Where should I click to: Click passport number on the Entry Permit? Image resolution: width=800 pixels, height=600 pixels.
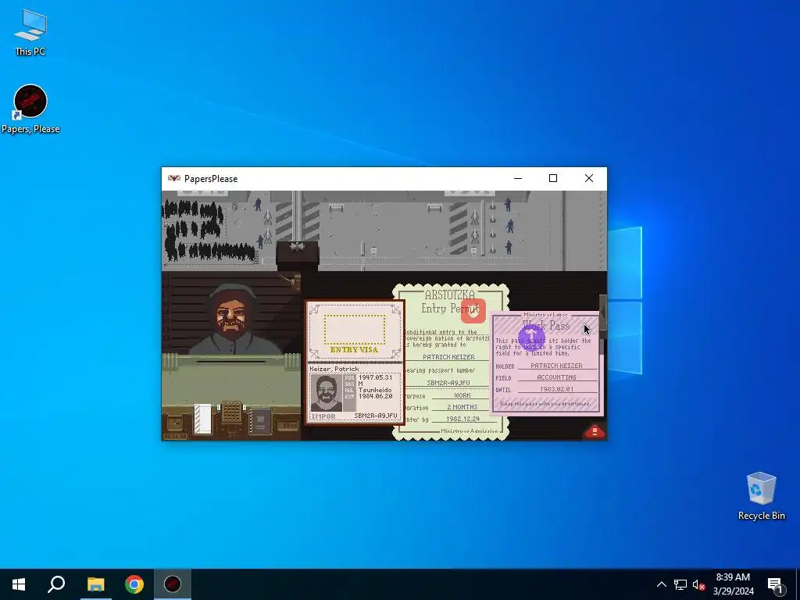tap(448, 383)
